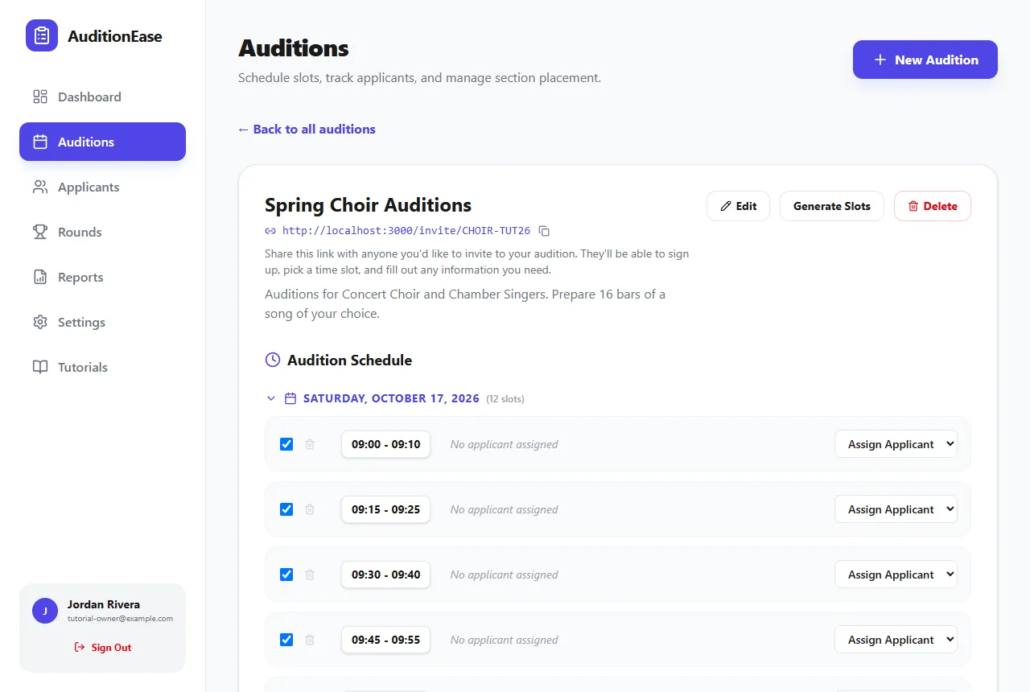Screen dimensions: 1030x692
Task: Click the calendar icon beside Saturday, October 17
Action: pyautogui.click(x=291, y=398)
